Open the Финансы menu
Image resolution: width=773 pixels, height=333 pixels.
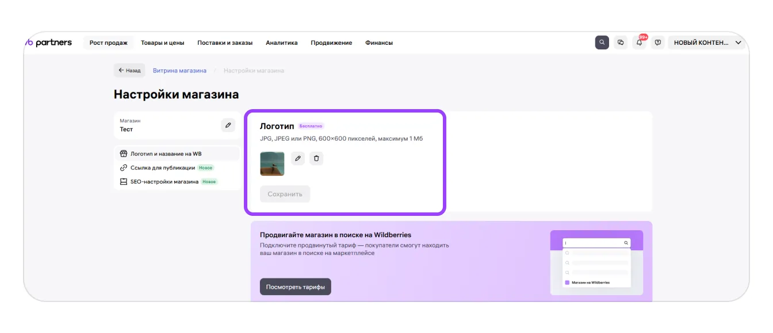coord(379,42)
